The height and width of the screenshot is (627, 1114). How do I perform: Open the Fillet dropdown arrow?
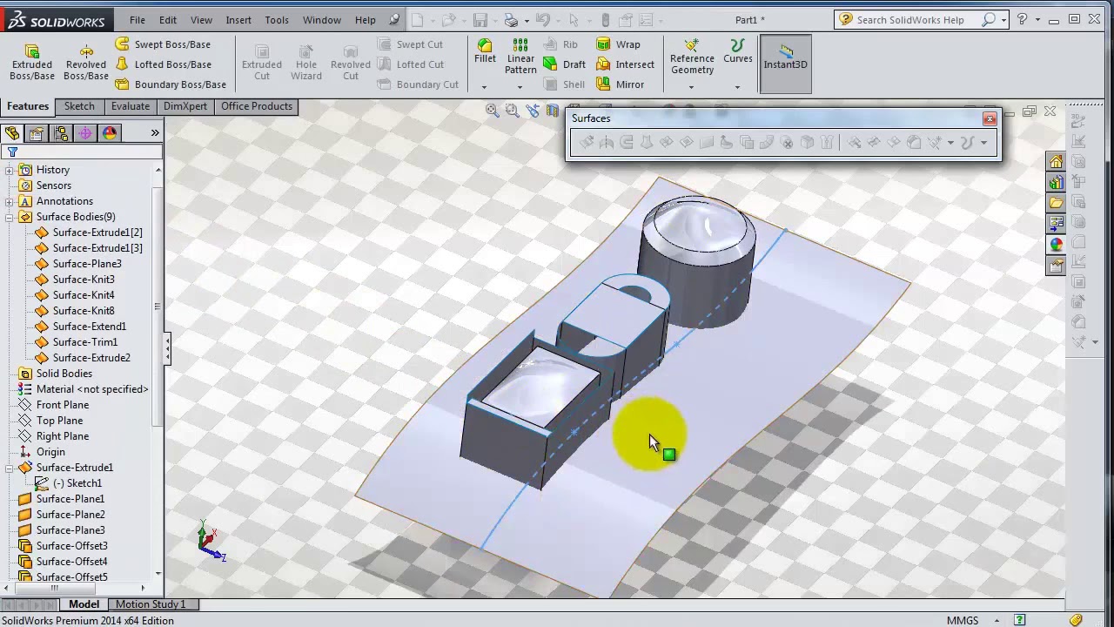(484, 86)
